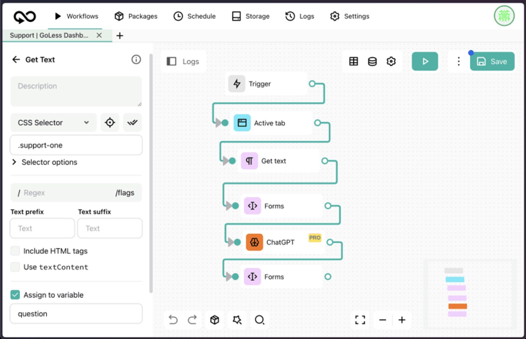Open the Packages menu
This screenshot has width=526, height=339.
136,16
